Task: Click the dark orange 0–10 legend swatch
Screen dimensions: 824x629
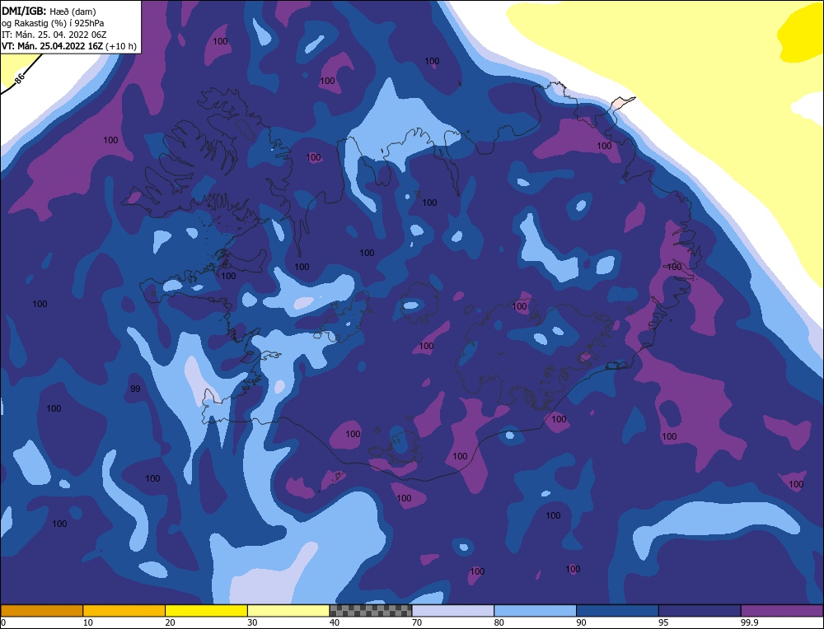Action: pyautogui.click(x=42, y=610)
